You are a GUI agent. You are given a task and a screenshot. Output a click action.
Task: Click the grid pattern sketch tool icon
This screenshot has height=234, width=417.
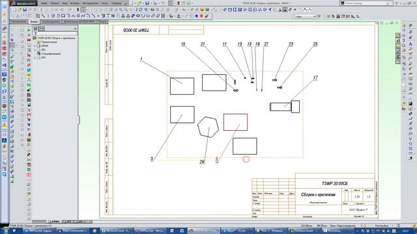click(x=164, y=16)
